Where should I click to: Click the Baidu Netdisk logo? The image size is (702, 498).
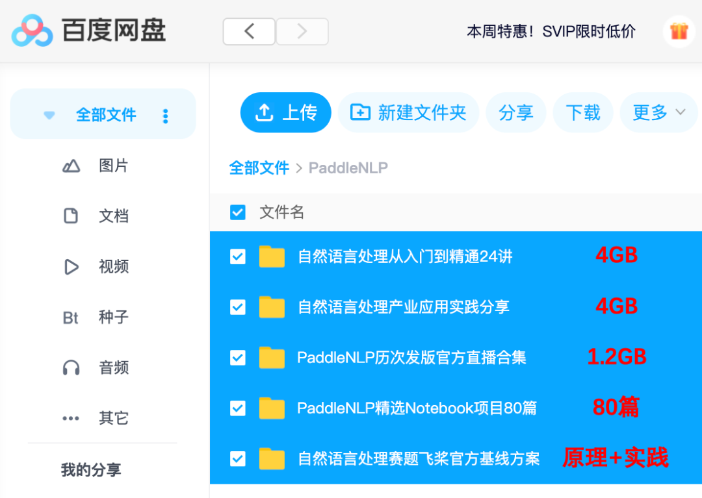click(x=34, y=31)
